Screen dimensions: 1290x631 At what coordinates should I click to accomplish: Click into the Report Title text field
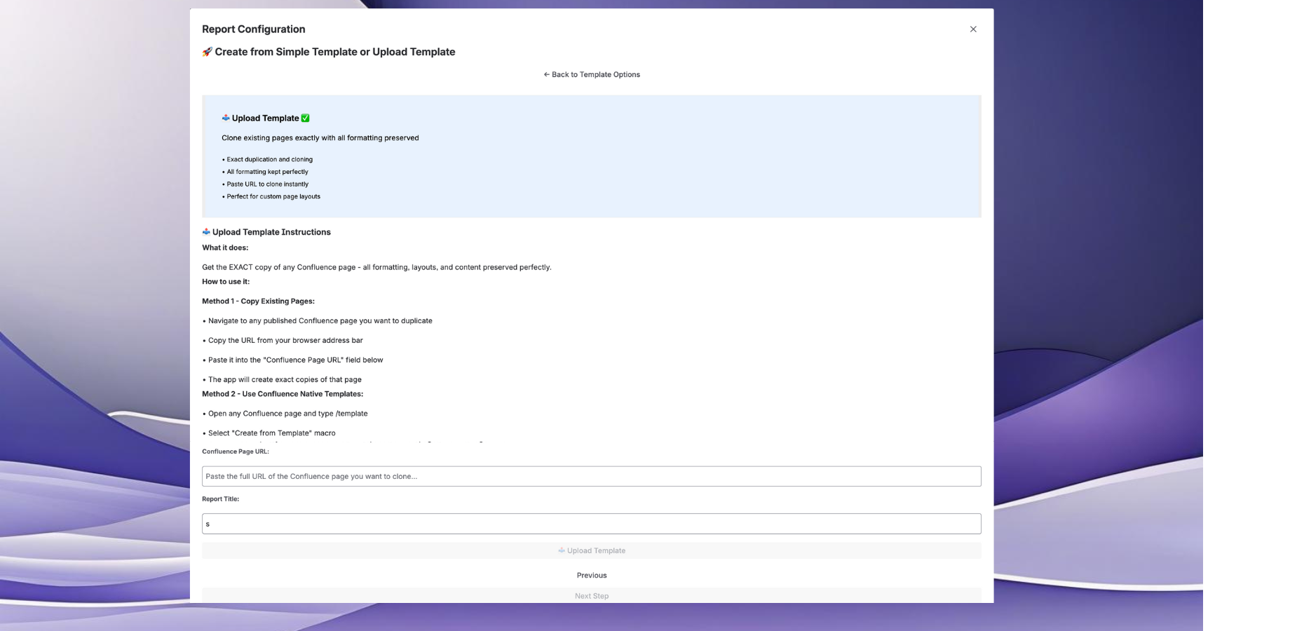[x=591, y=524]
